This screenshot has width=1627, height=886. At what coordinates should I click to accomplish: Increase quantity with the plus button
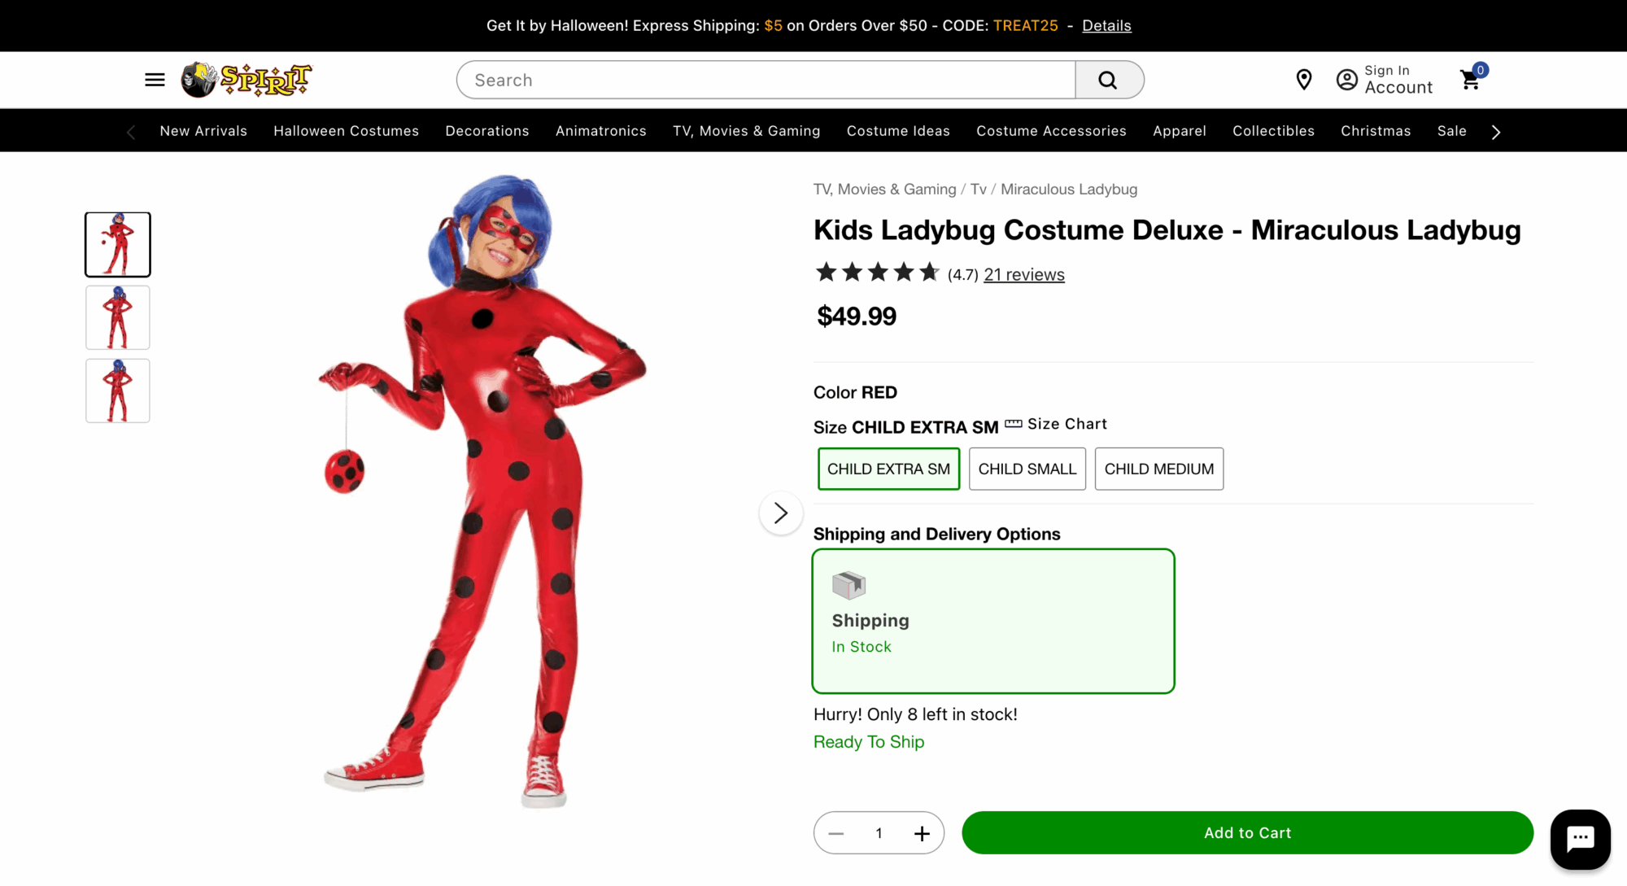point(922,834)
